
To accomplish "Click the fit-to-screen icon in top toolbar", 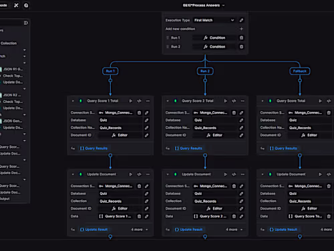I will point(16,5).
